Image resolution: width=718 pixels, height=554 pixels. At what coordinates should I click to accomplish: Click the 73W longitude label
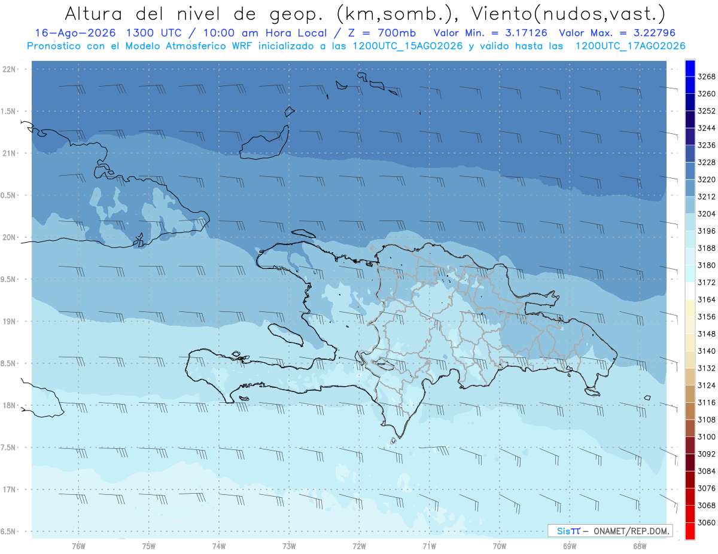289,546
